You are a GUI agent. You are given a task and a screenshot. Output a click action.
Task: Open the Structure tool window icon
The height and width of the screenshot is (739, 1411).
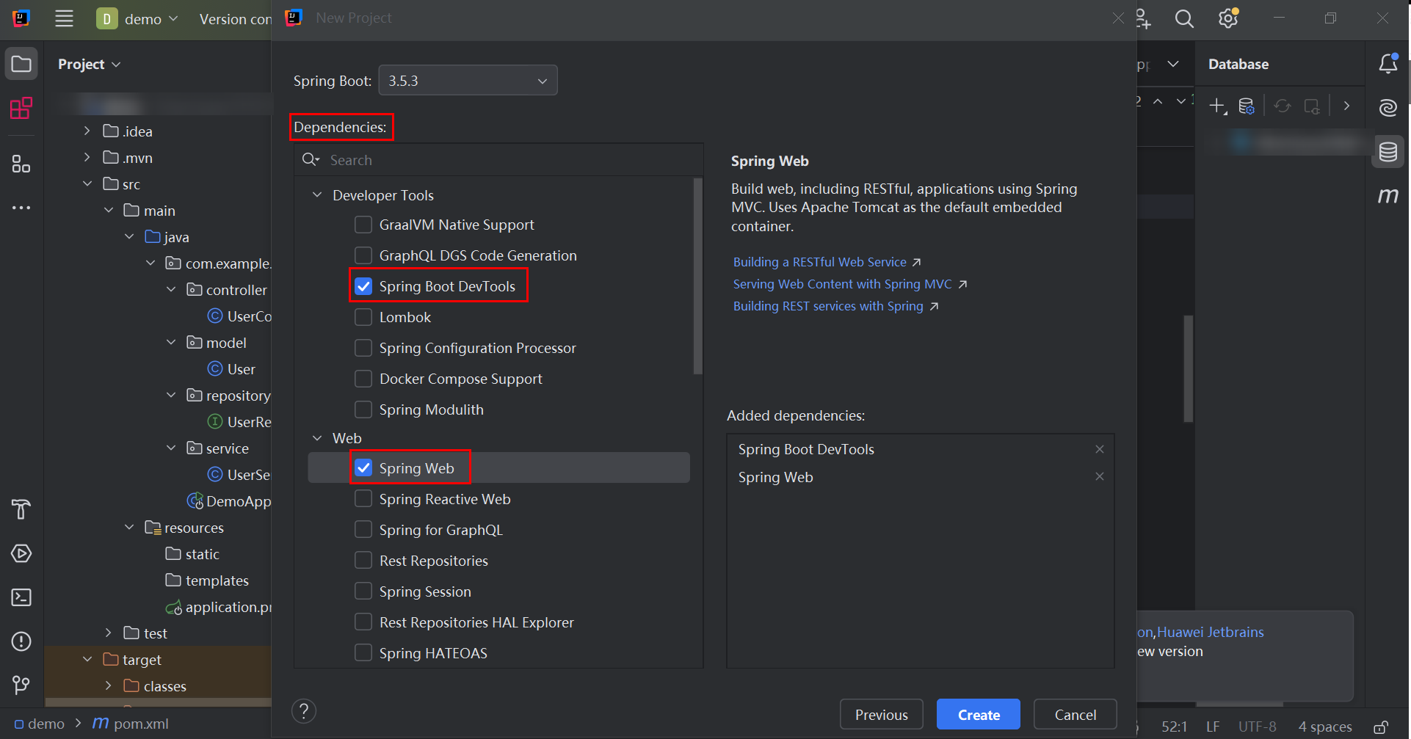coord(21,164)
